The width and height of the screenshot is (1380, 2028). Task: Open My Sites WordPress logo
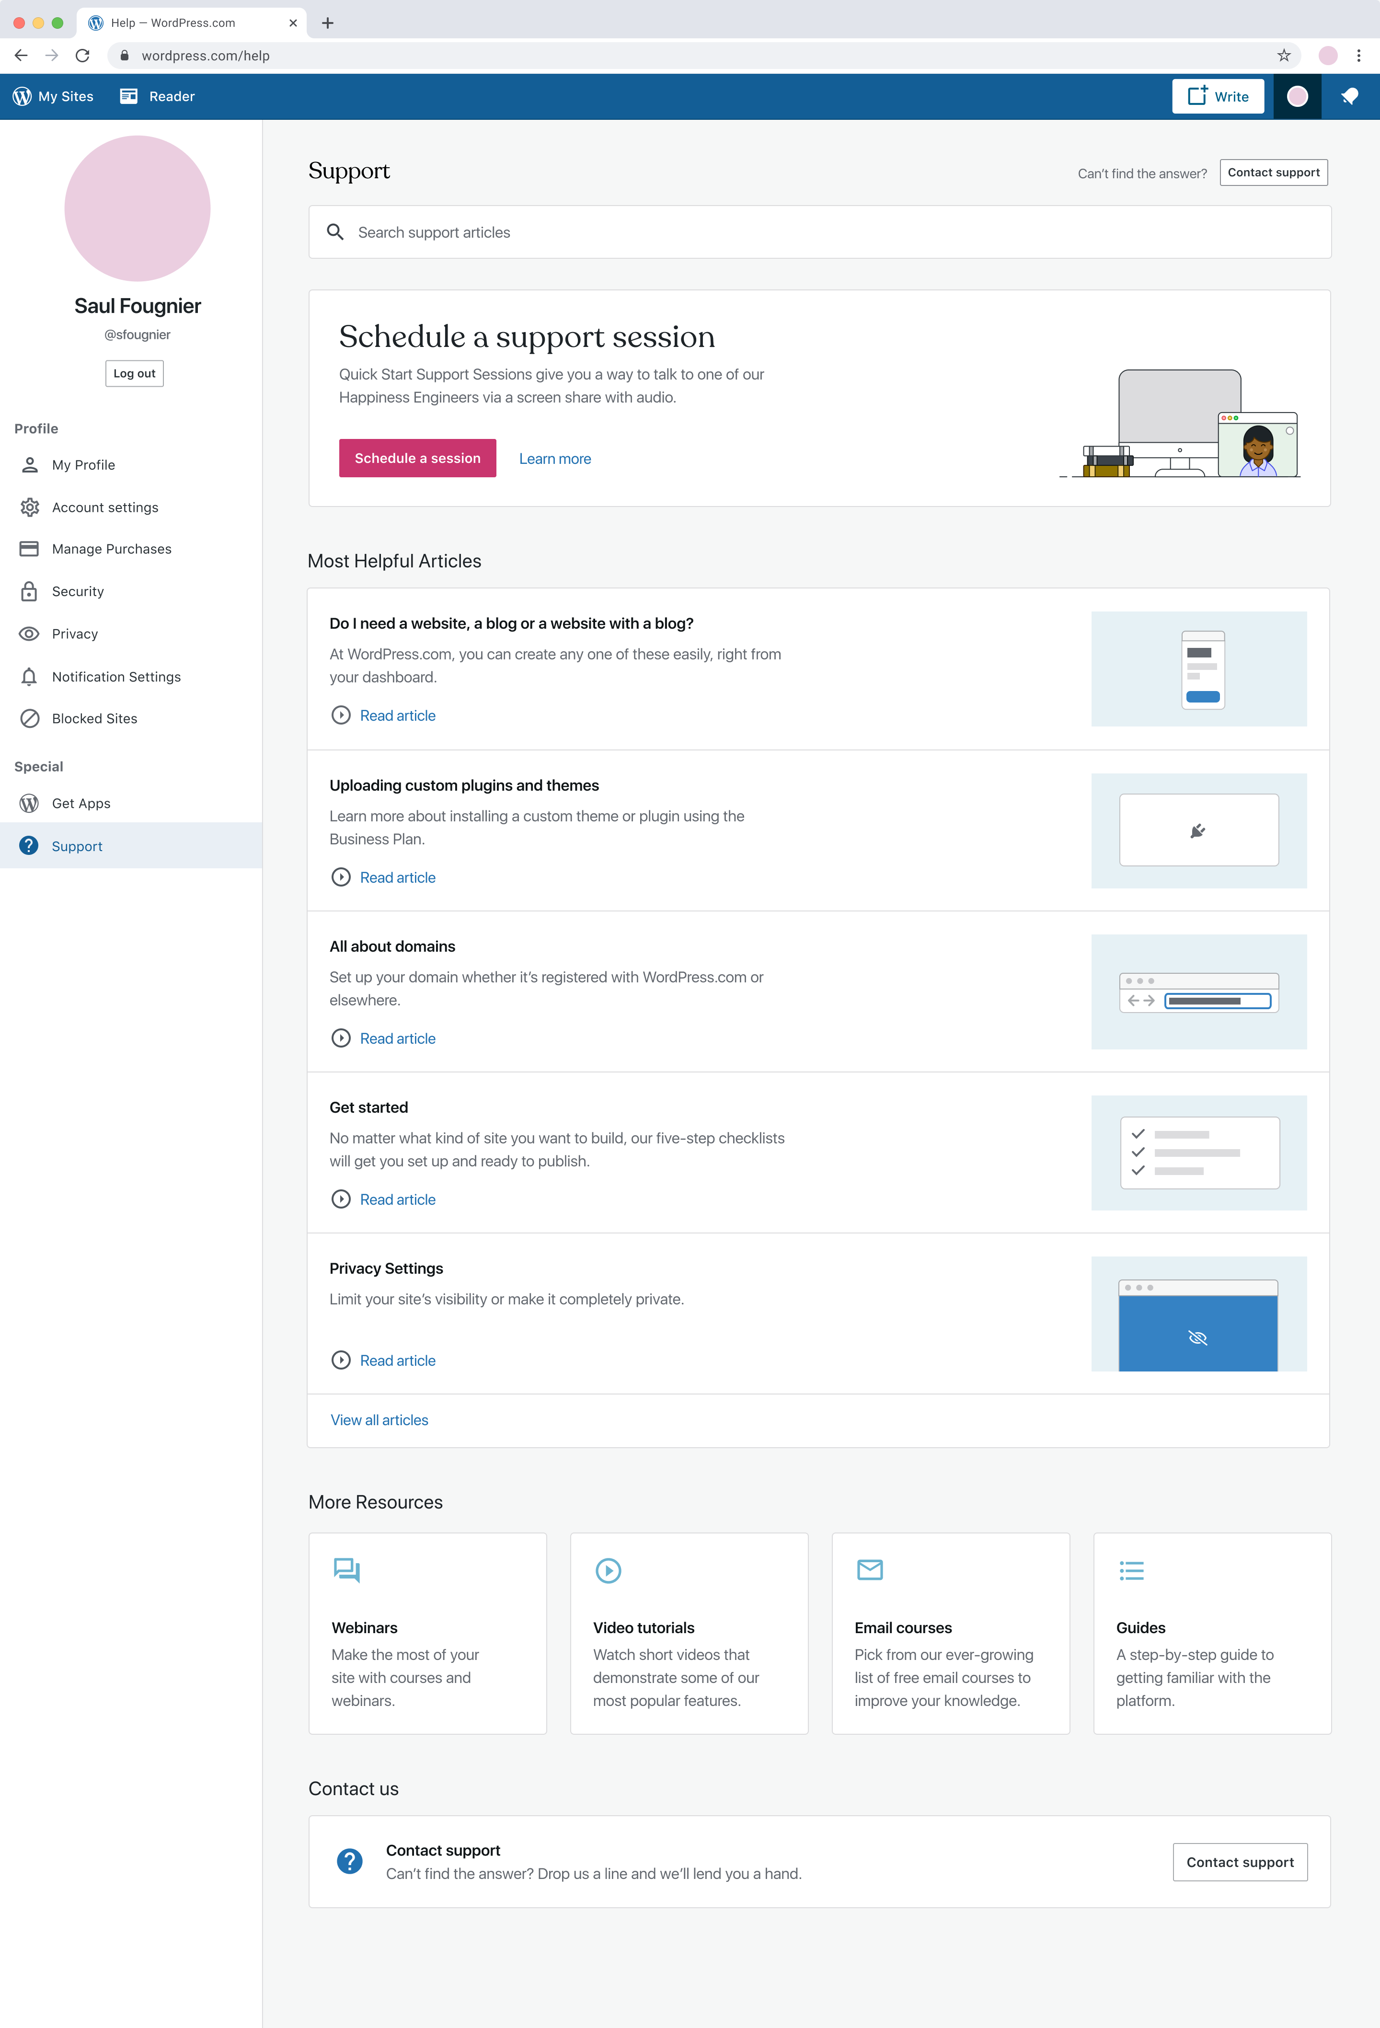[x=23, y=96]
